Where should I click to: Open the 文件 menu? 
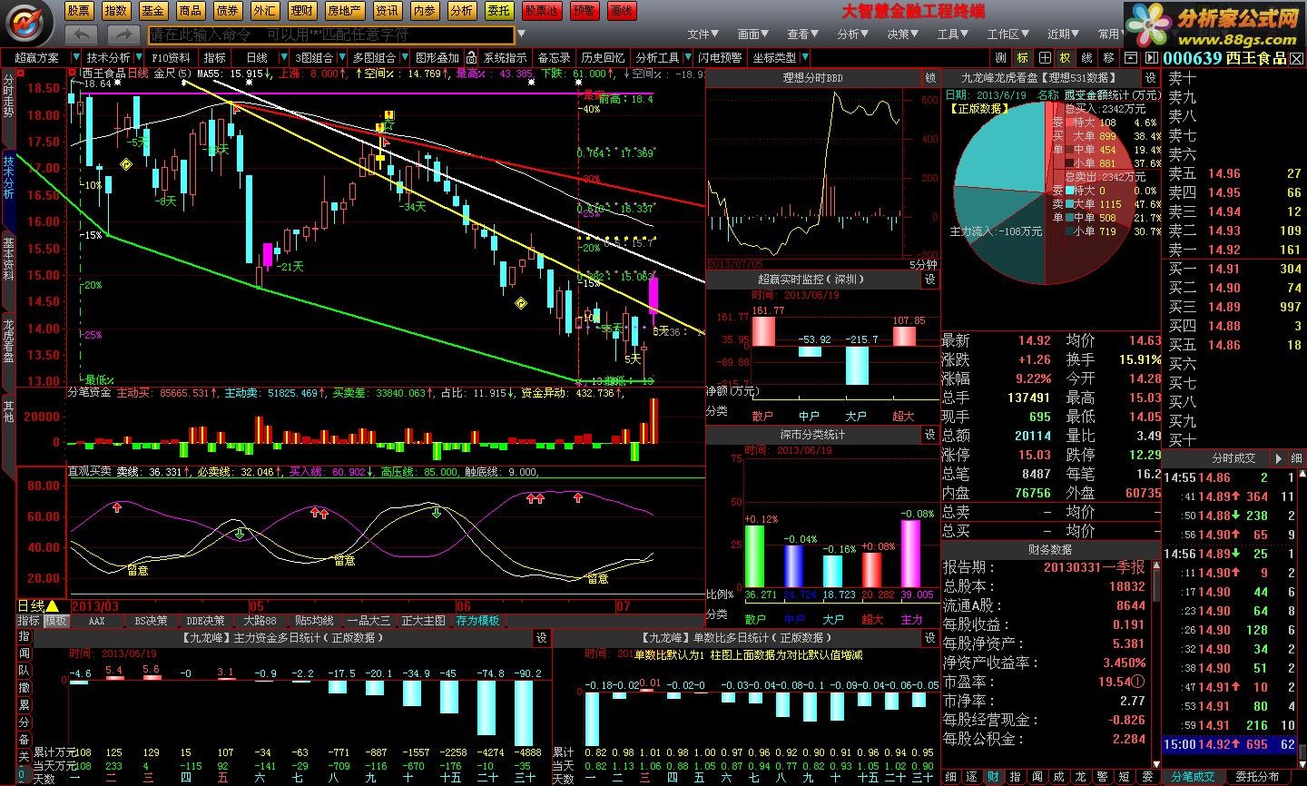coord(703,34)
